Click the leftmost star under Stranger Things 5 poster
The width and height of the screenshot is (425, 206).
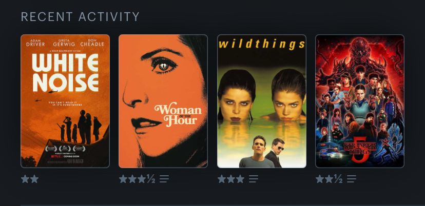(x=320, y=179)
